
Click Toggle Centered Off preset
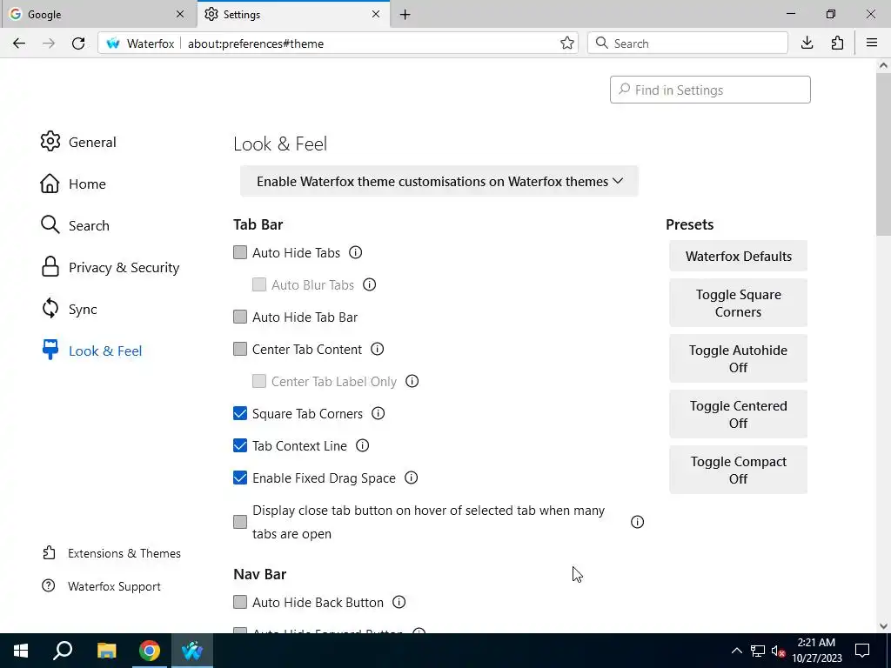(x=738, y=414)
